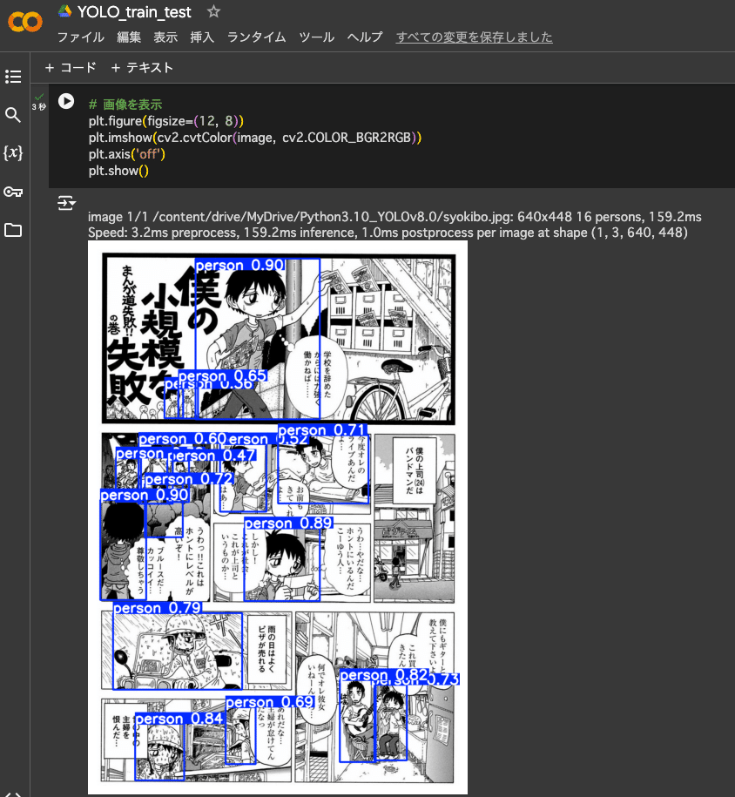735x797 pixels.
Task: Open the ヘルプ menu
Action: [365, 37]
